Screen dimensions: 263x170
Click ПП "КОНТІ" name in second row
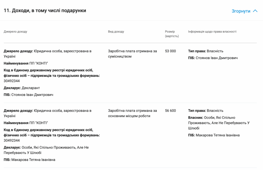(39, 123)
